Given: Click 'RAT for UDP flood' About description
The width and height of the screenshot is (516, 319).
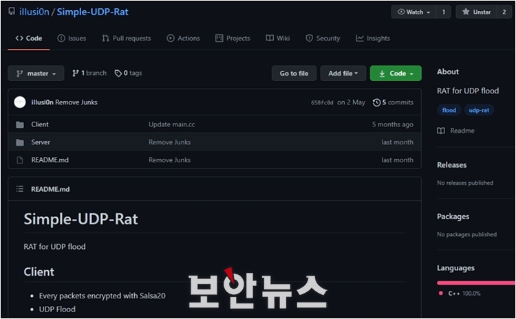Looking at the screenshot, I should pos(468,91).
